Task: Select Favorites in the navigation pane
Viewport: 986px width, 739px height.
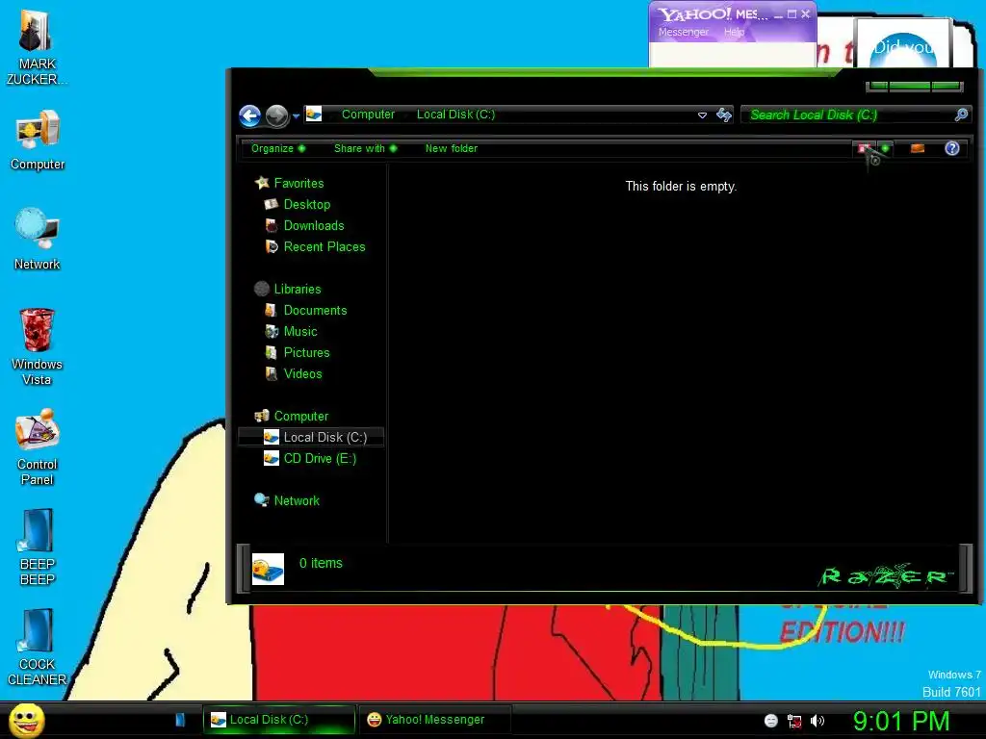Action: pyautogui.click(x=298, y=184)
